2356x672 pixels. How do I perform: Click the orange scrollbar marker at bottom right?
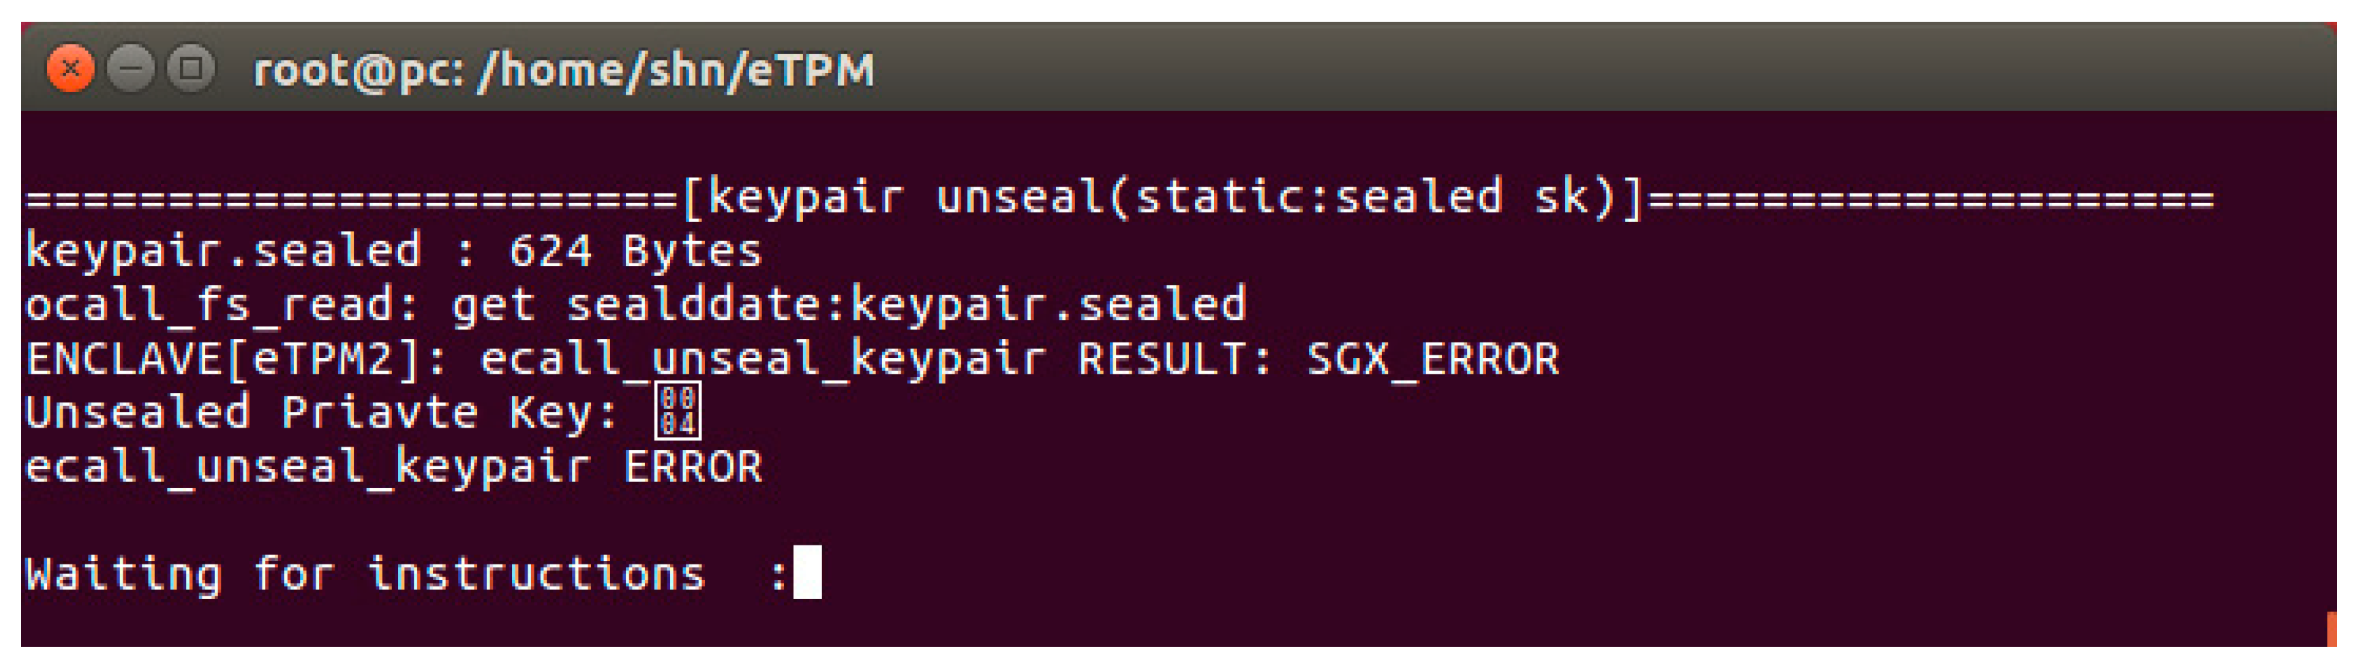2331,629
